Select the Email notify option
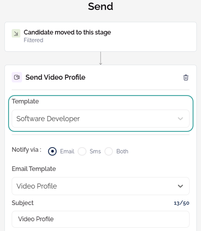 pyautogui.click(x=52, y=152)
